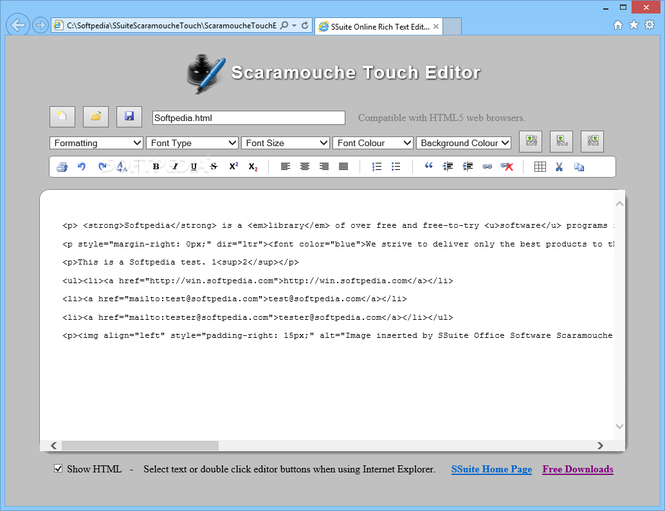Save the document with the floppy disk icon
Image resolution: width=665 pixels, height=511 pixels.
click(x=129, y=116)
